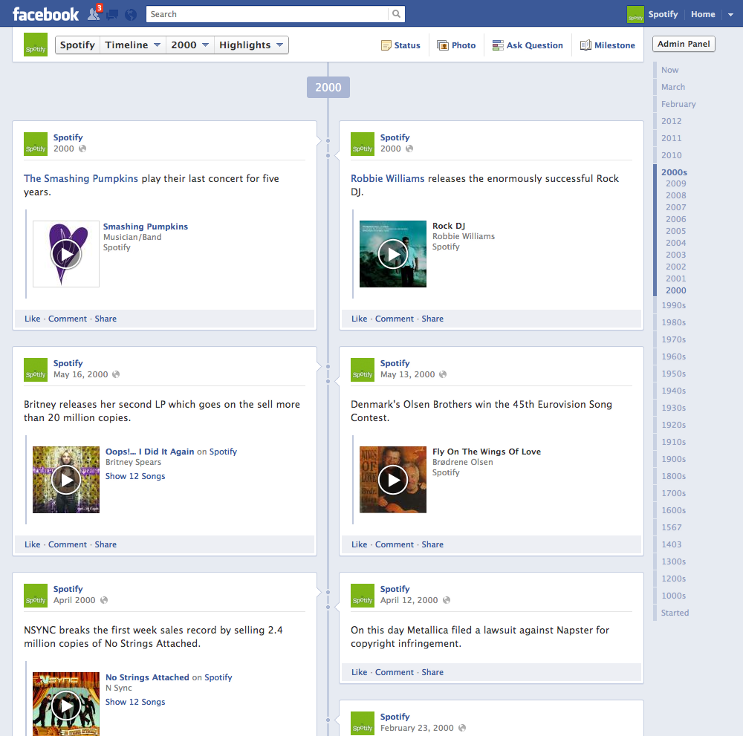Click the May 16, 2000 date link
The image size is (743, 736).
tap(80, 374)
